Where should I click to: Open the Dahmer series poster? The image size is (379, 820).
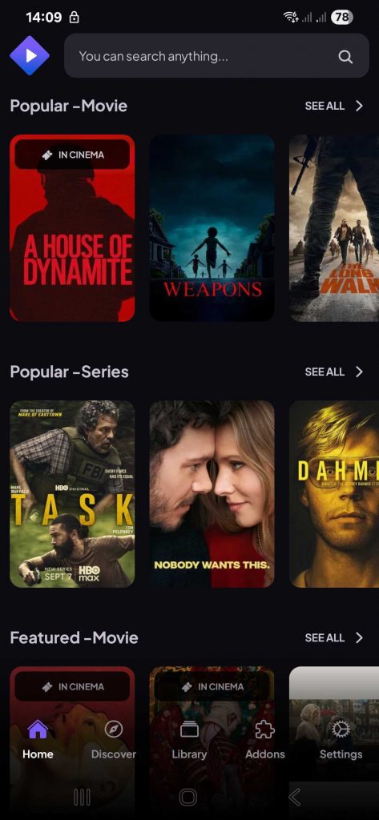[x=334, y=493]
